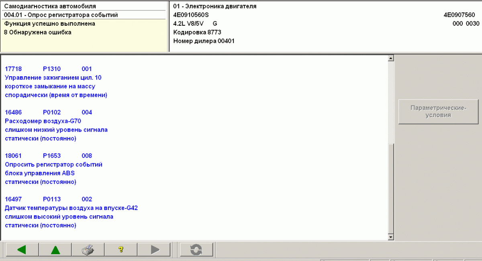The width and height of the screenshot is (482, 261).
Task: Click the grey forward arrow button
Action: (155, 250)
